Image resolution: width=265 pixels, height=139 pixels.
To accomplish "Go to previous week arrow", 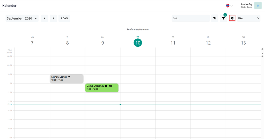I will pos(45,18).
